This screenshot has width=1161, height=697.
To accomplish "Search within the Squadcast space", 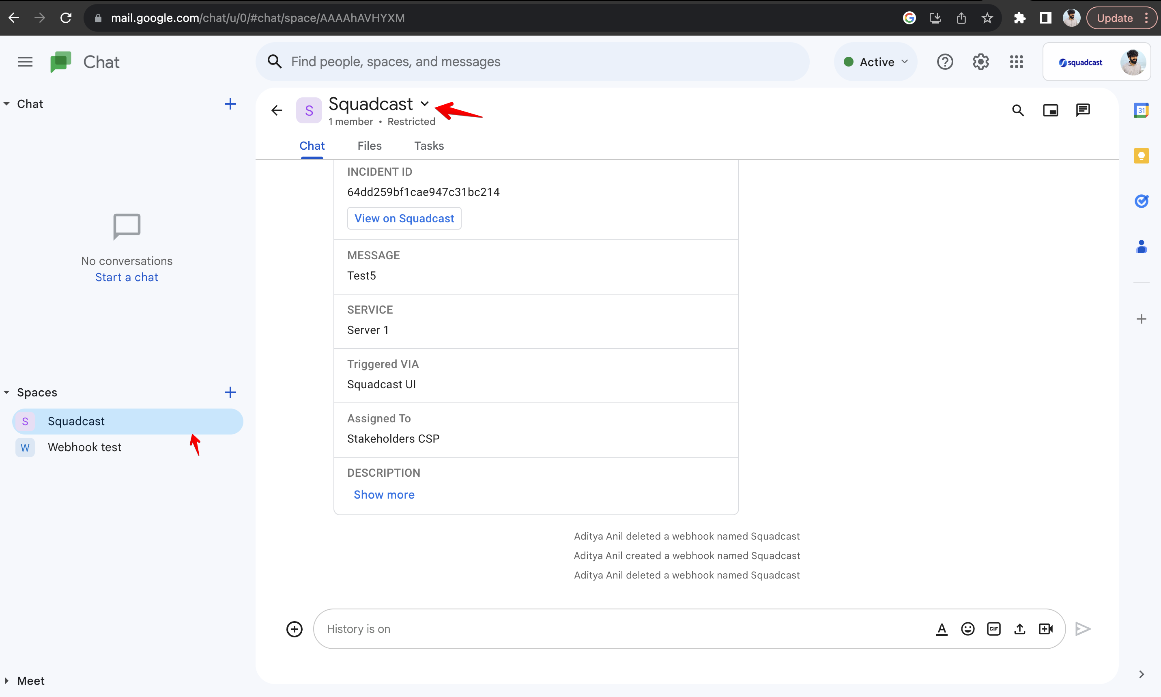I will pos(1018,110).
